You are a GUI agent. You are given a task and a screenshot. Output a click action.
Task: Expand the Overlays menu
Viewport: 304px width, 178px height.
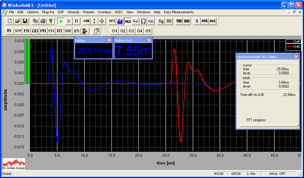[x=104, y=12]
